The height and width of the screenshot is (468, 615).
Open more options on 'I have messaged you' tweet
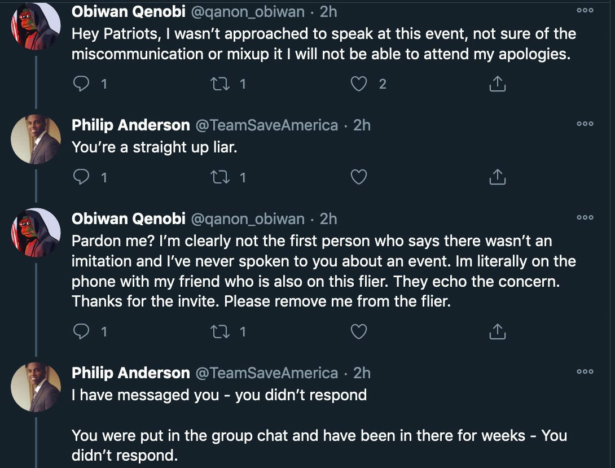[585, 371]
